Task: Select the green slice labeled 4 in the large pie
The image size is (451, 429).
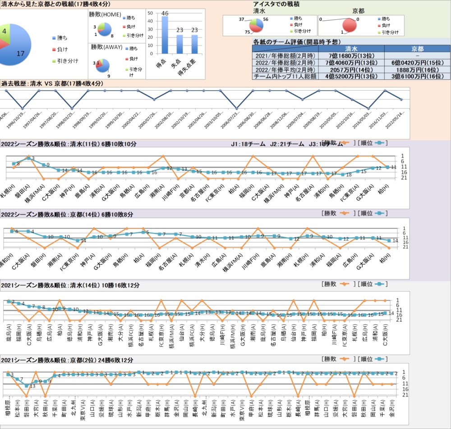Action: pyautogui.click(x=4, y=32)
